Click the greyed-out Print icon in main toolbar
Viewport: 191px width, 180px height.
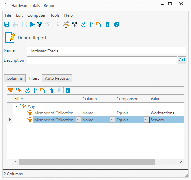click(16, 24)
